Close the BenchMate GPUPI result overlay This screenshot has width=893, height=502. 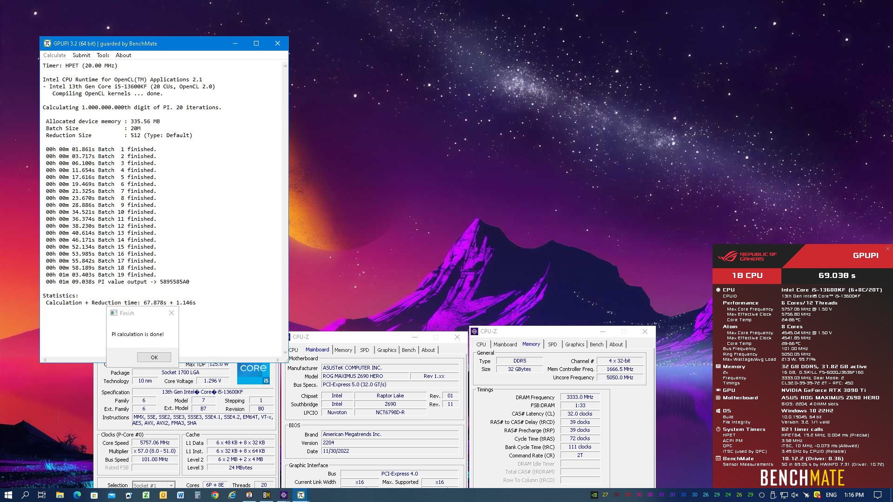[887, 249]
